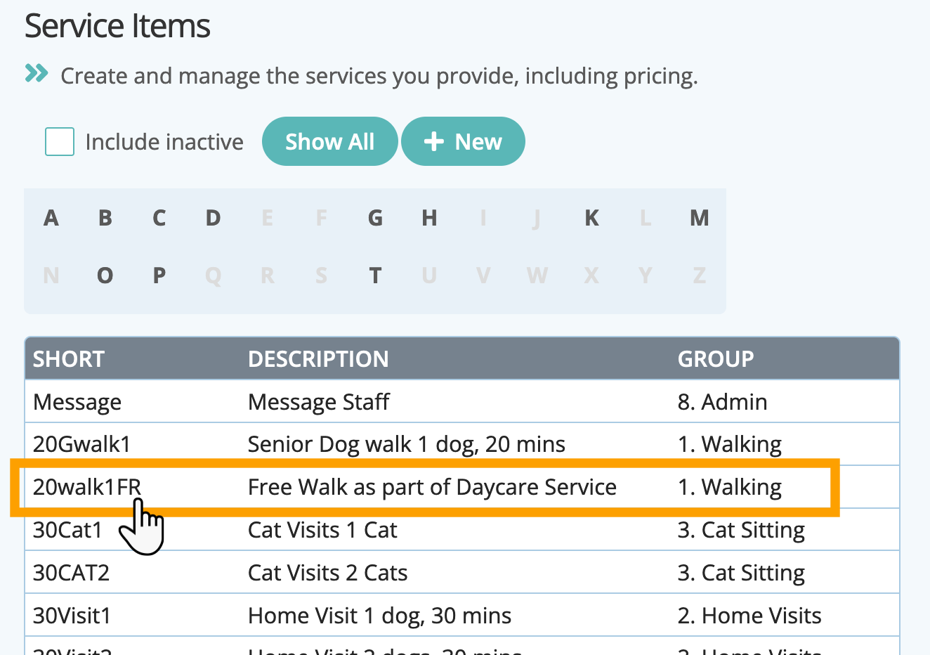Filter services by letter M
This screenshot has height=655, width=930.
(x=699, y=219)
